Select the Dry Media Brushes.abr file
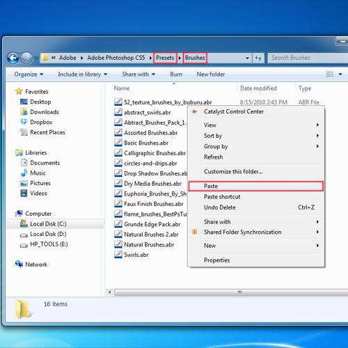The image size is (348, 348). tap(148, 184)
